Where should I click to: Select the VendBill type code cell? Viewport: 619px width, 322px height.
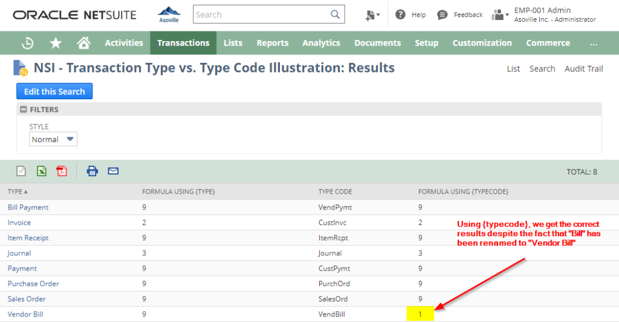point(332,315)
